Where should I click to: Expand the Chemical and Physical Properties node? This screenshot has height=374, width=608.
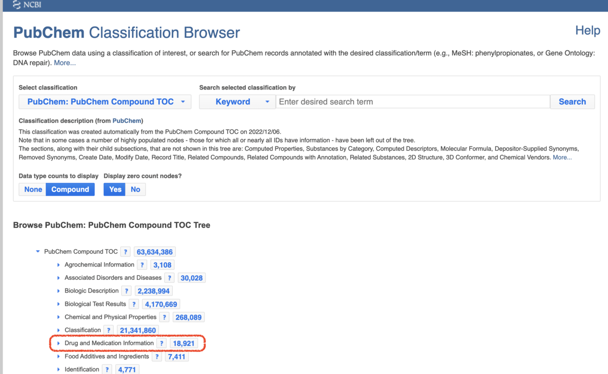[x=58, y=317]
